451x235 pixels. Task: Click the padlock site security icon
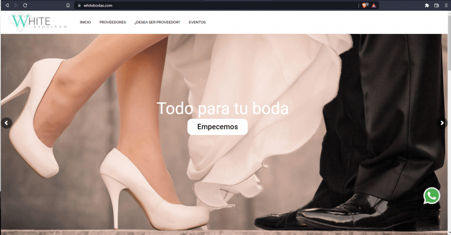click(x=79, y=5)
